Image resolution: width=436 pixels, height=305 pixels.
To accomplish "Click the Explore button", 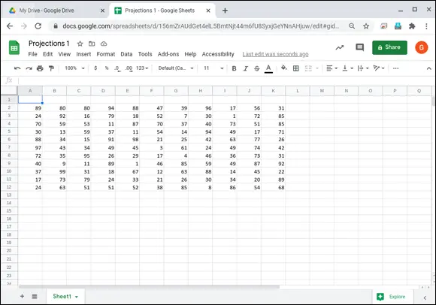I will point(392,297).
